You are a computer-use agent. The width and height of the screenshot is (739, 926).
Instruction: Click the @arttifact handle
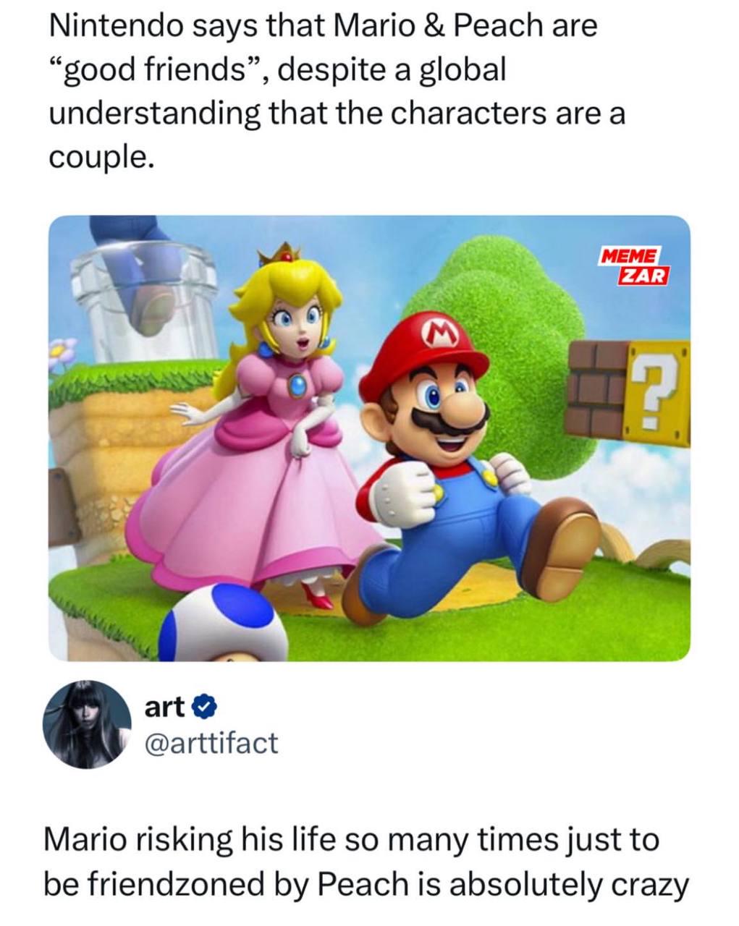[211, 742]
